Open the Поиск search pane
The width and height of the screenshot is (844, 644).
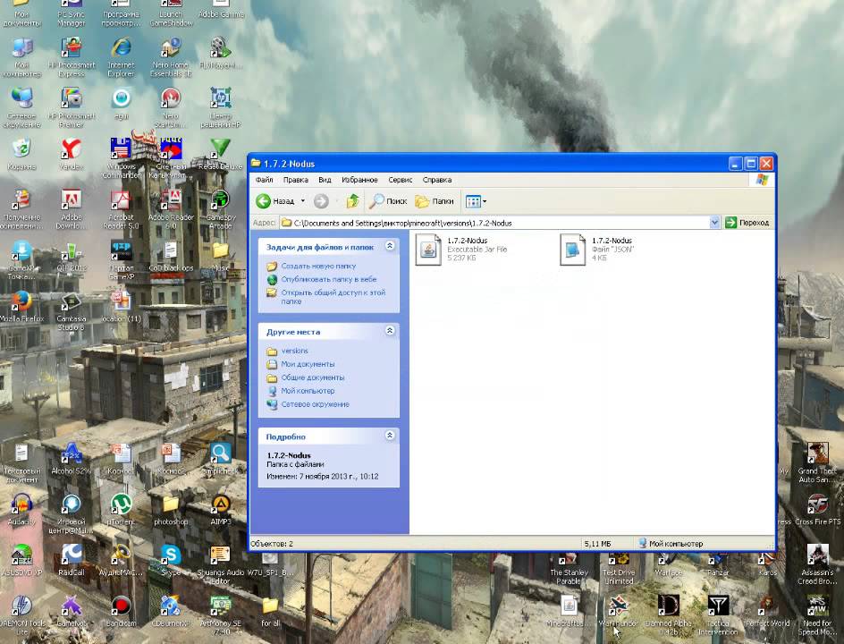point(387,201)
